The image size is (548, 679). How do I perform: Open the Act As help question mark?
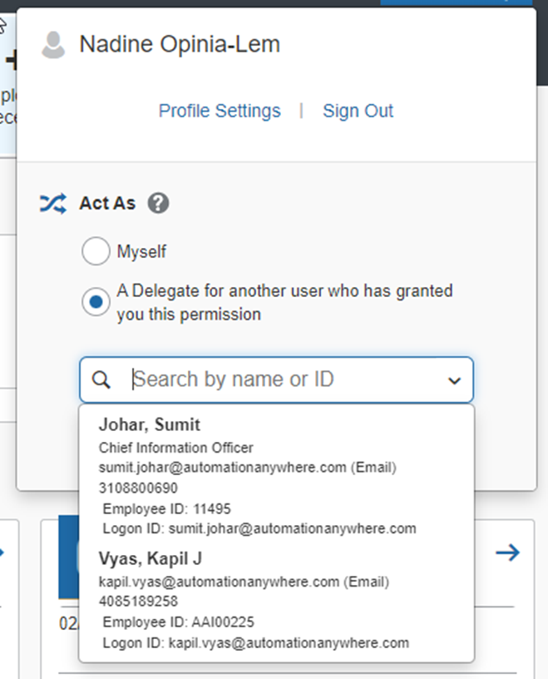(159, 203)
